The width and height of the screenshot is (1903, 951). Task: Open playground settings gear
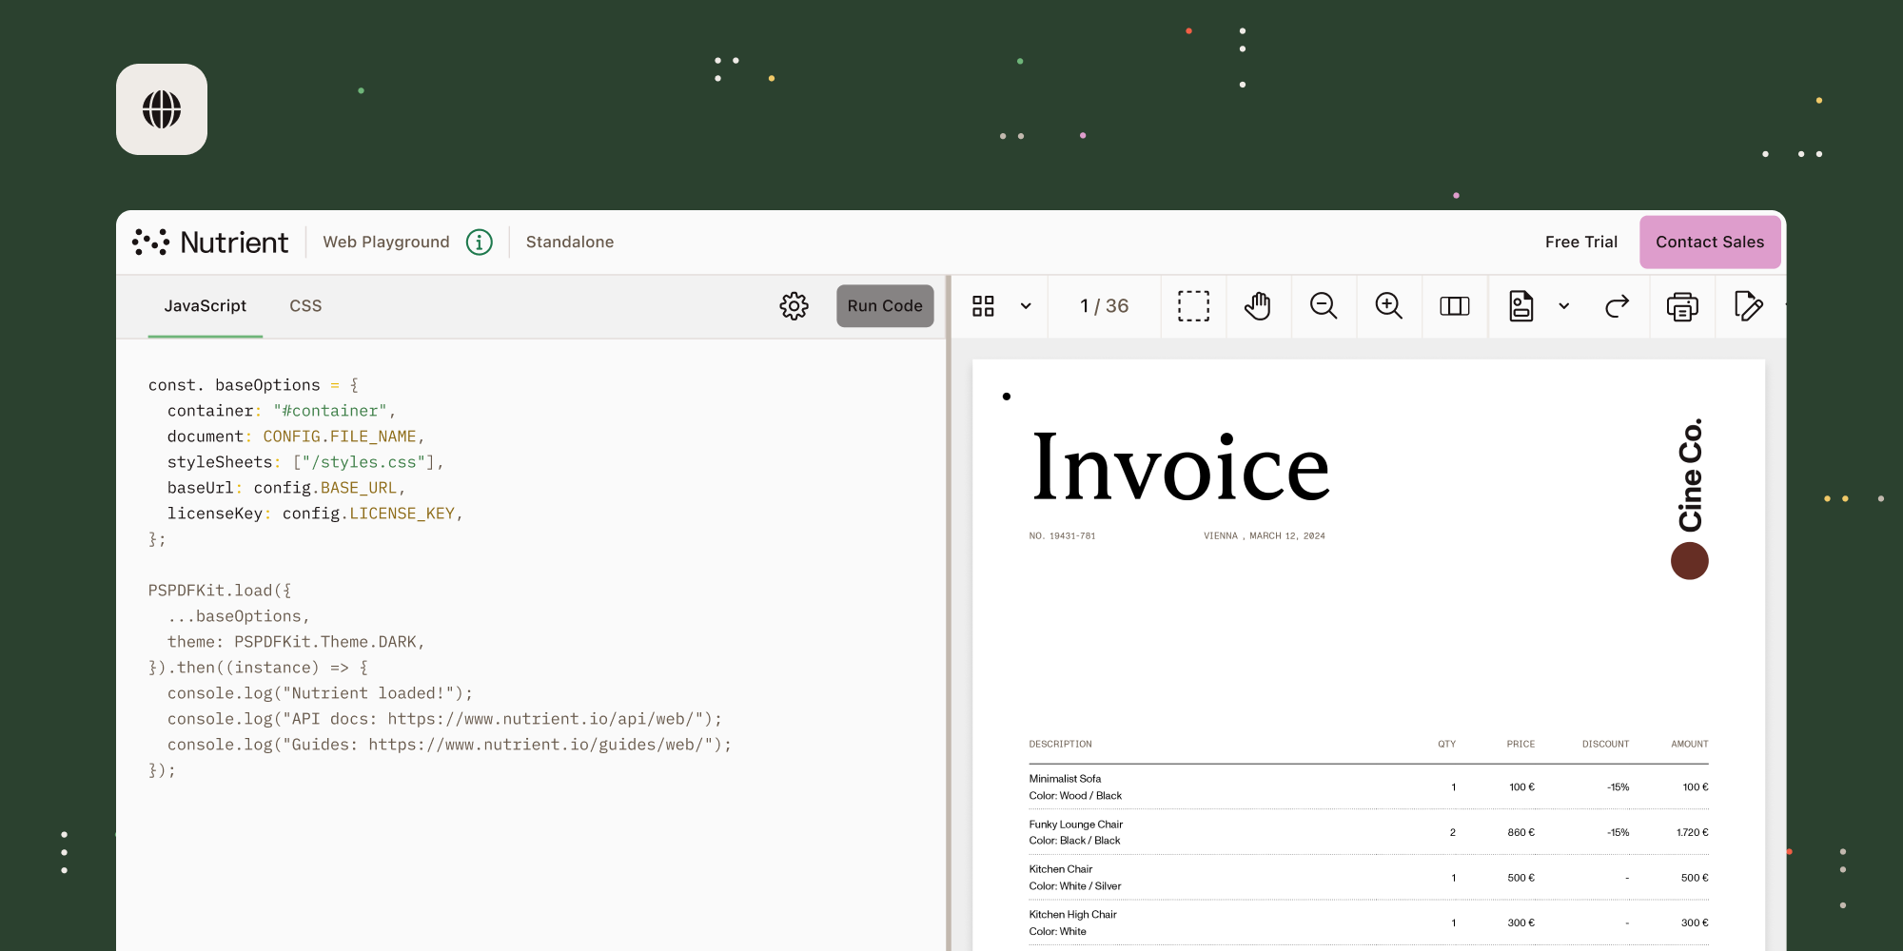[794, 306]
